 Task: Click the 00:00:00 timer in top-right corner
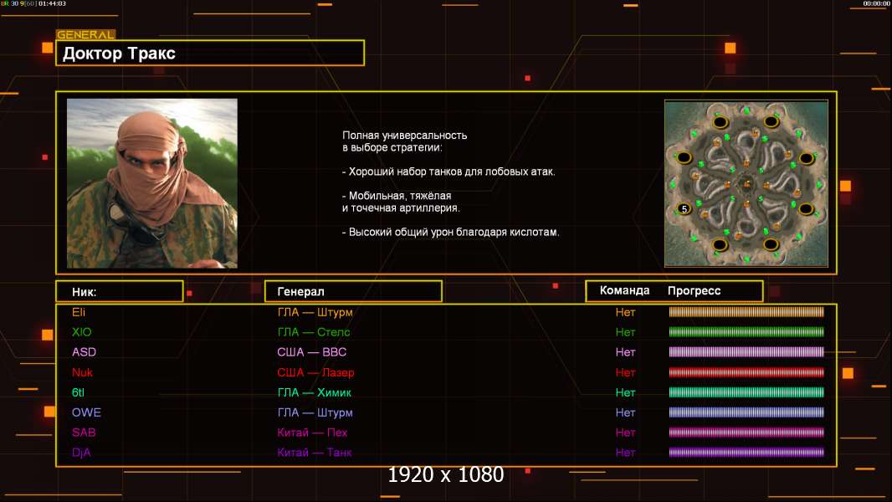(x=876, y=4)
